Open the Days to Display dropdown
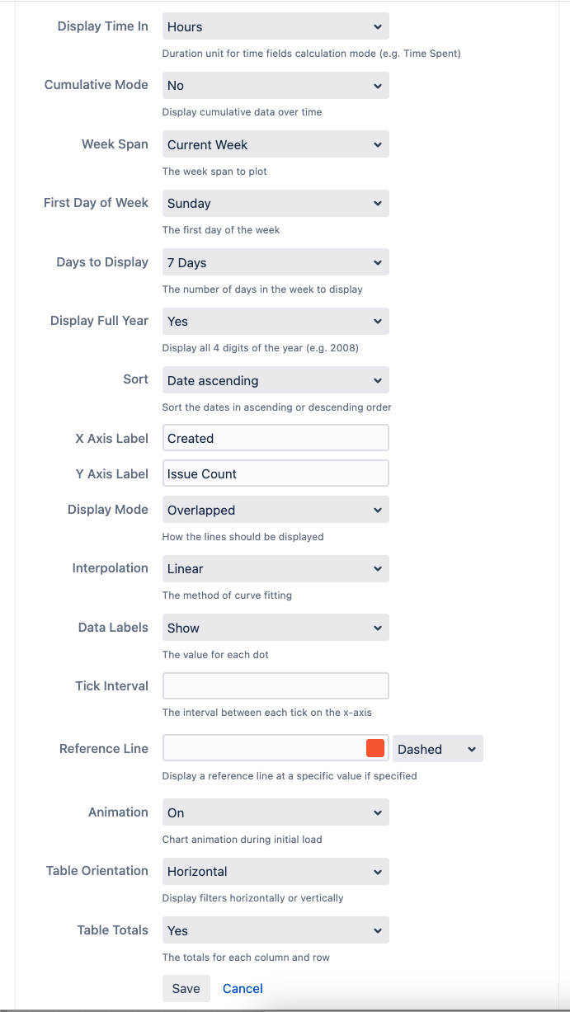Image resolution: width=570 pixels, height=1012 pixels. (275, 261)
